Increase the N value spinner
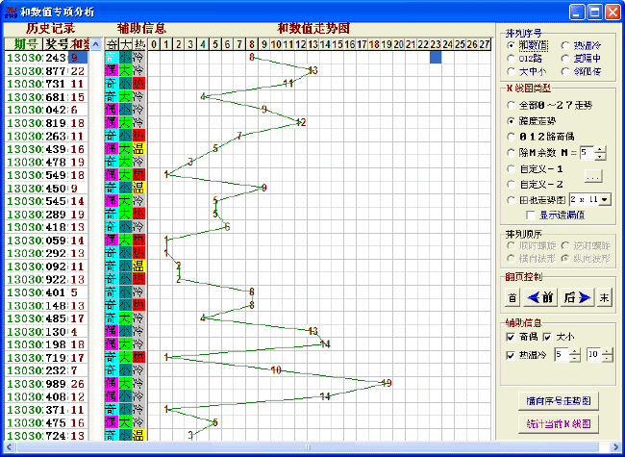The height and width of the screenshot is (457, 625). pyautogui.click(x=601, y=148)
